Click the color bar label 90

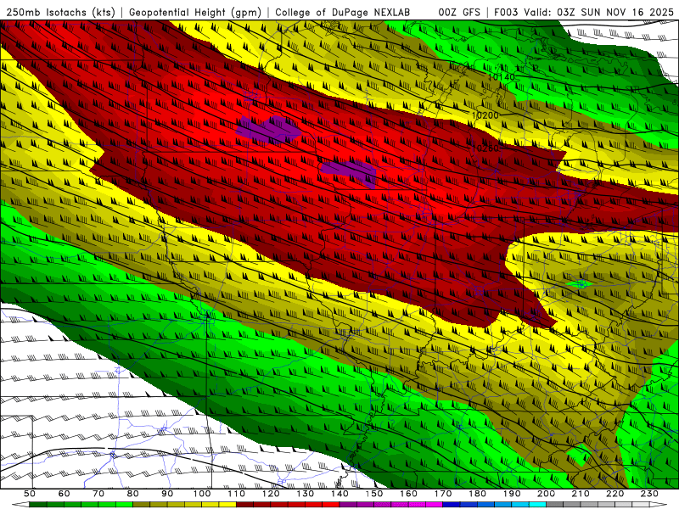(x=167, y=494)
